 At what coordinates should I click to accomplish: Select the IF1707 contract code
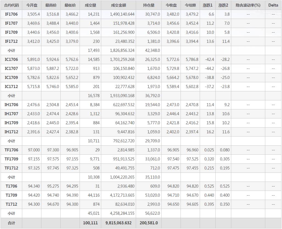(x=11, y=23)
